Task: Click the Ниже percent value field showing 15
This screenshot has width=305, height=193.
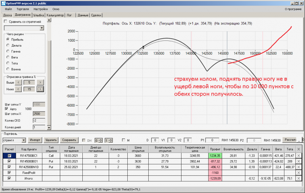Action: tap(29, 89)
